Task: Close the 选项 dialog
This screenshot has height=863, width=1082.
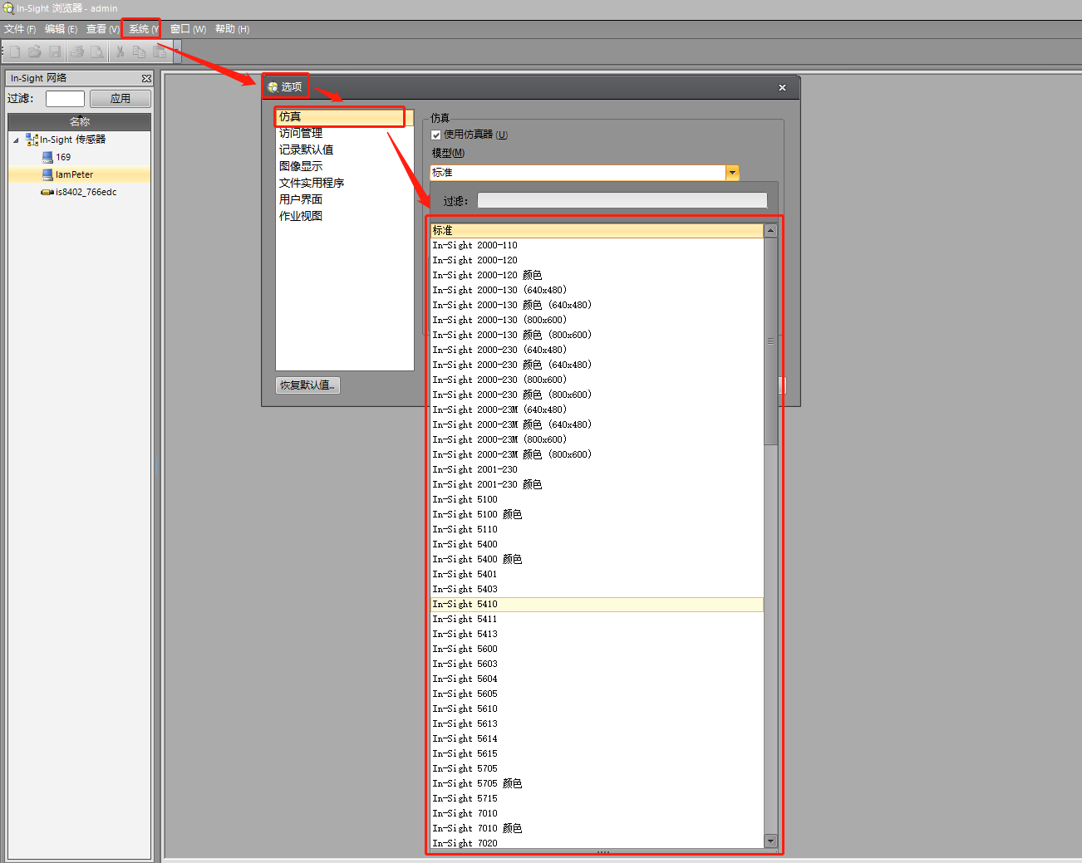Action: pos(782,87)
